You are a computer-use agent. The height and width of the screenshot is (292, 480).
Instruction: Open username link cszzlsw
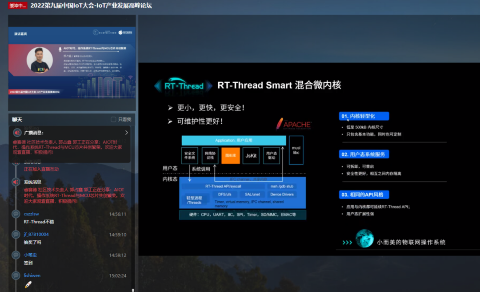pyautogui.click(x=31, y=214)
